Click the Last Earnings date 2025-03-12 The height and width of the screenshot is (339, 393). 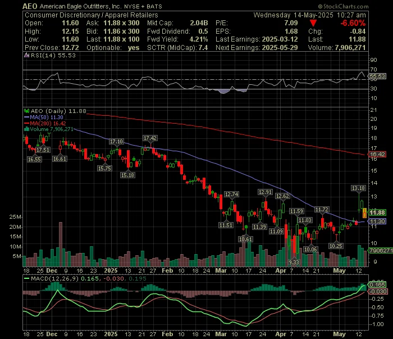(x=280, y=39)
